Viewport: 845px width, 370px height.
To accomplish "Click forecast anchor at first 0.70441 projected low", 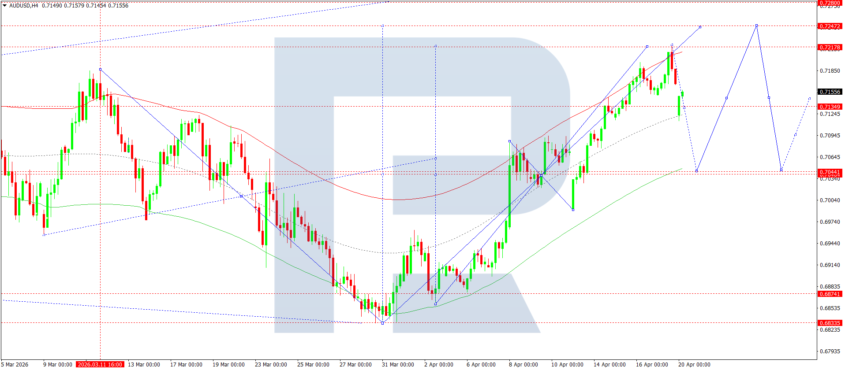I will (696, 171).
